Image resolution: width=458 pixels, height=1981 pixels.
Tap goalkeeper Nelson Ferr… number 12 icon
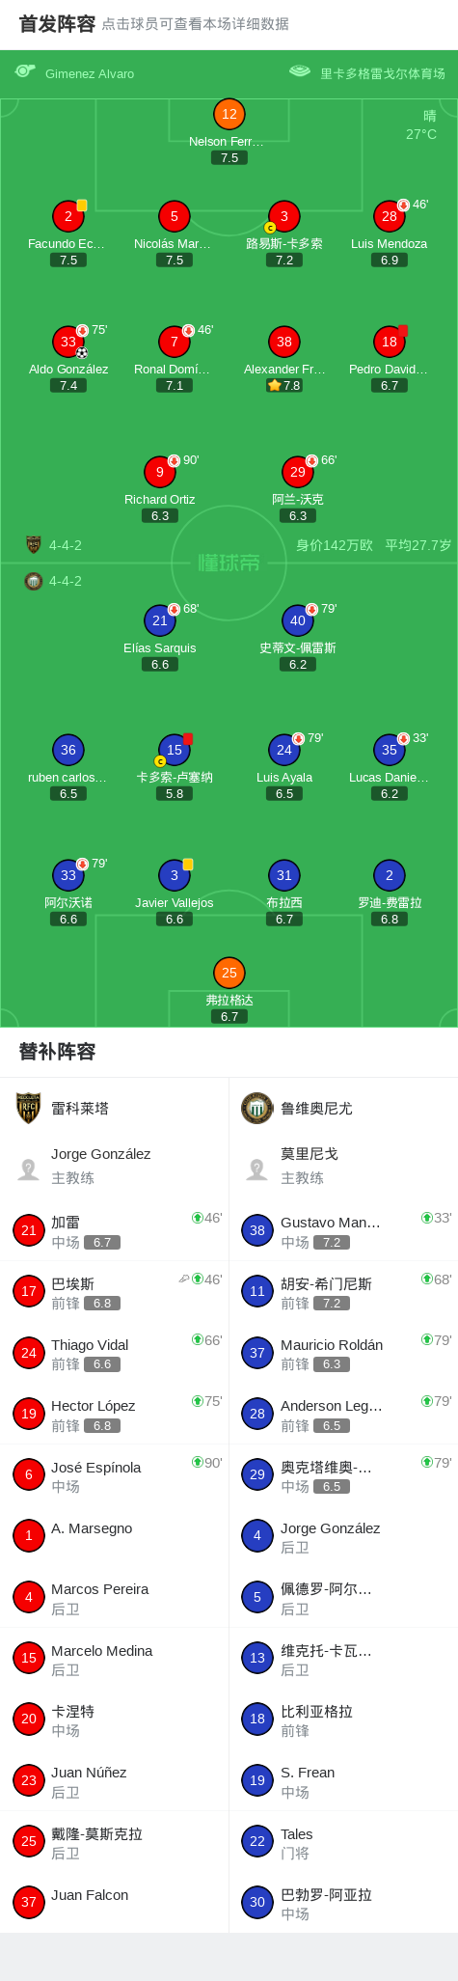tap(229, 114)
